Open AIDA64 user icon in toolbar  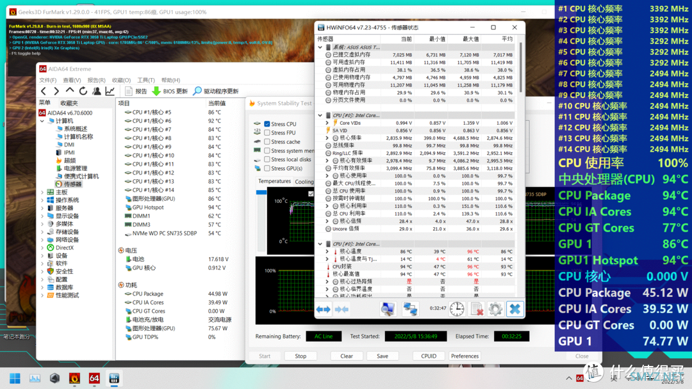(x=97, y=91)
